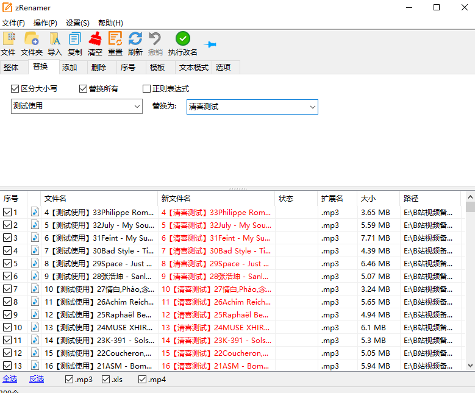Click the file list vertical scrollbar
Viewport: 475px width, 393px height.
[470, 280]
